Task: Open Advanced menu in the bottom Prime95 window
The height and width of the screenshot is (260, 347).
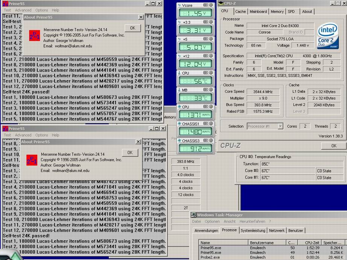Action: coord(23,135)
